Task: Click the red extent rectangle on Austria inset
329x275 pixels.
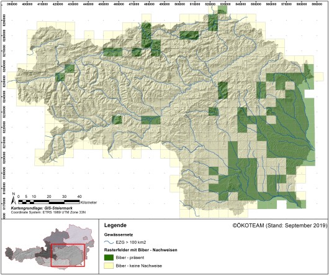Action: coord(68,255)
